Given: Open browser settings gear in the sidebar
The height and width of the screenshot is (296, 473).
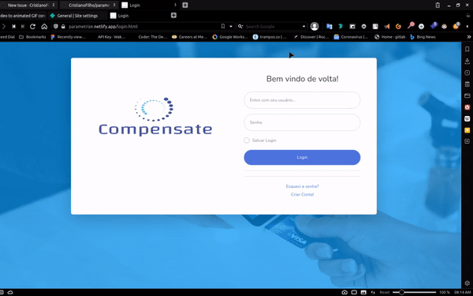Looking at the screenshot, I should tap(467, 283).
